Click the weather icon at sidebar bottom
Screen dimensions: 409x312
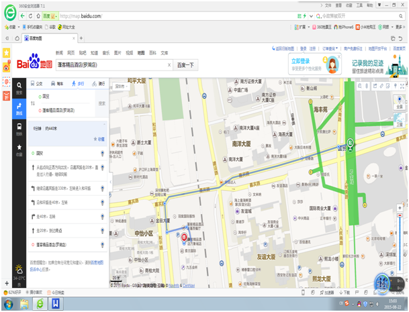[19, 269]
